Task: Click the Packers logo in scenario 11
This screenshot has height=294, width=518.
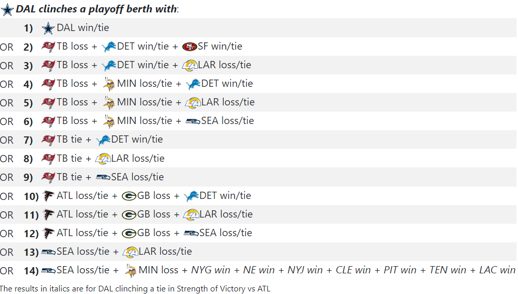Action: 129,215
